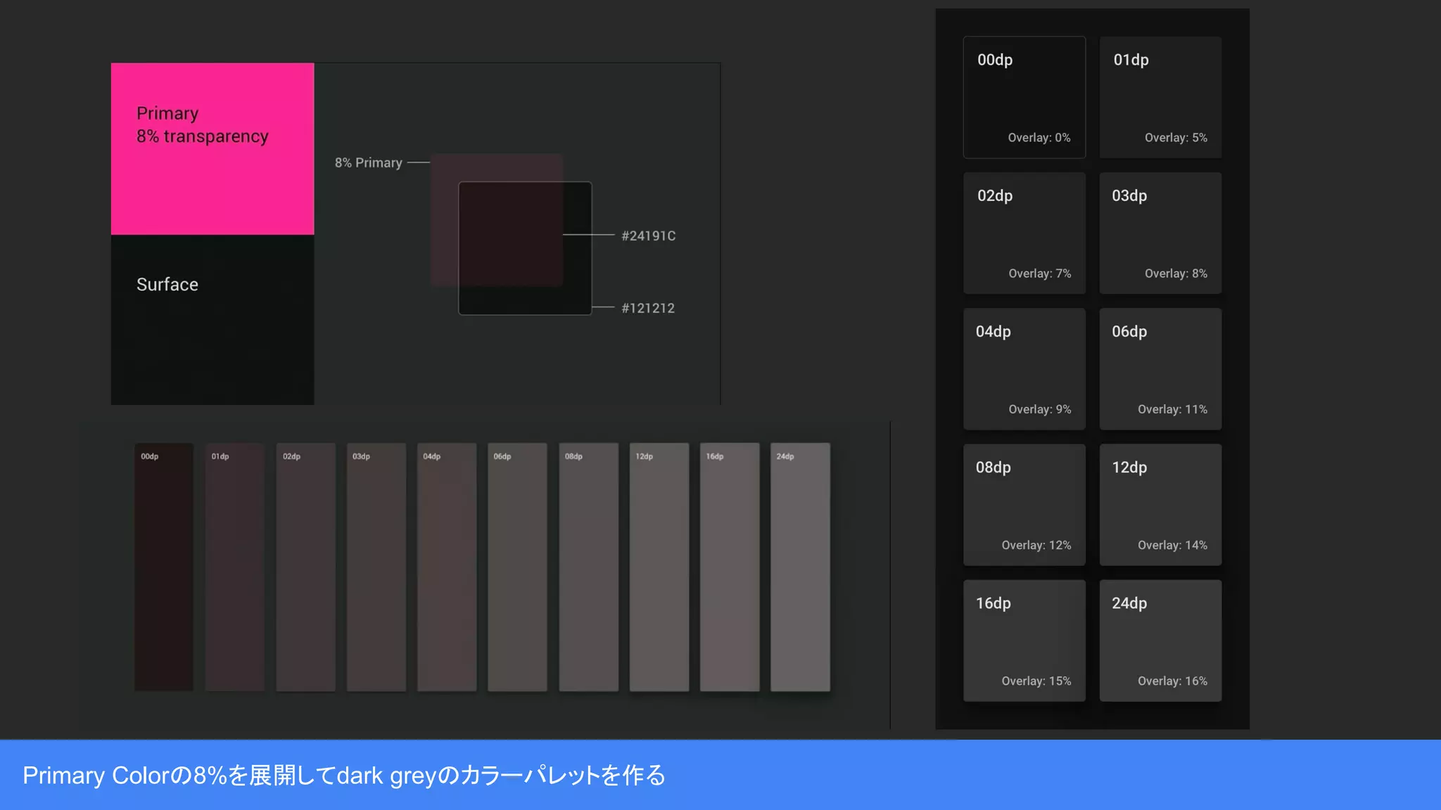Select the 12dp bar in the elevation palette

coord(659,567)
